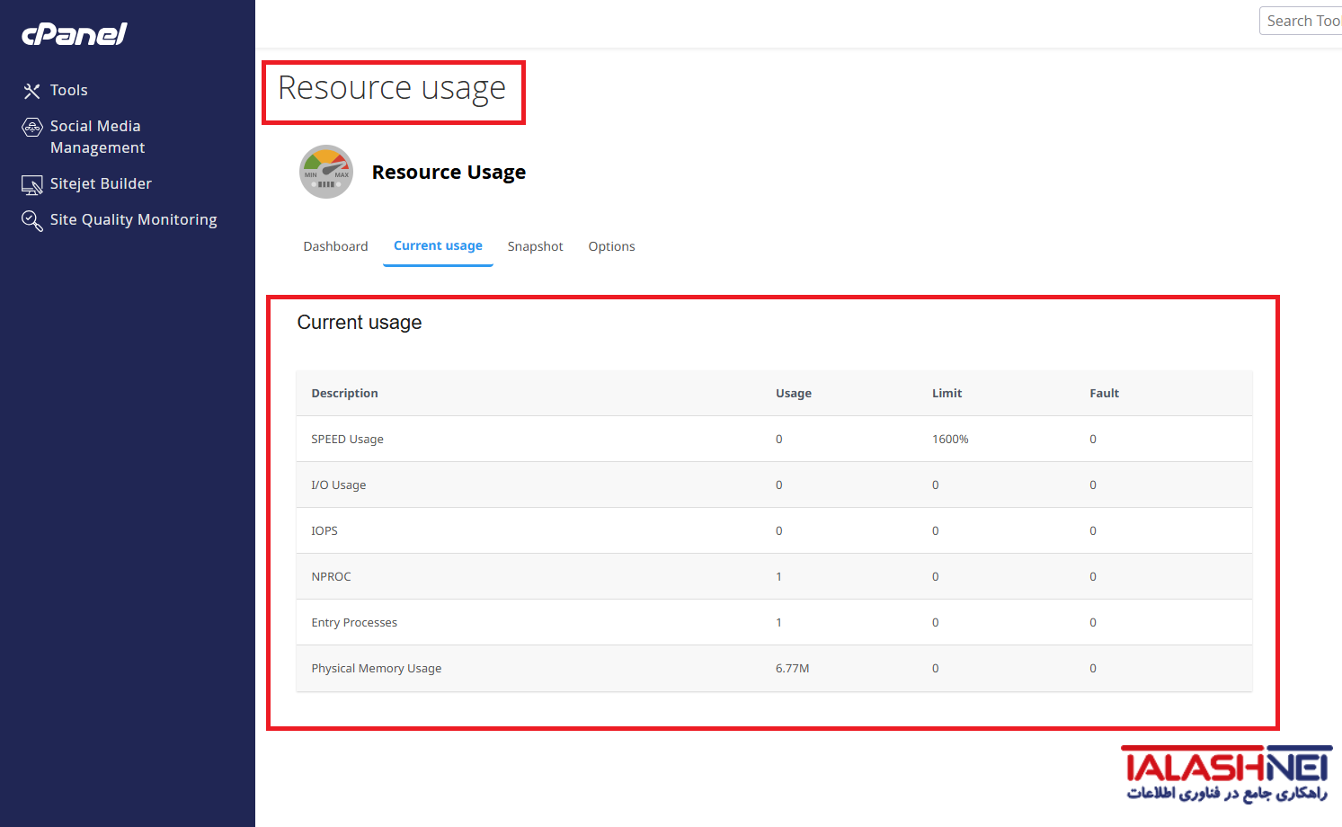Image resolution: width=1342 pixels, height=827 pixels.
Task: Click the Entry Processes usage value 1
Action: [x=778, y=622]
